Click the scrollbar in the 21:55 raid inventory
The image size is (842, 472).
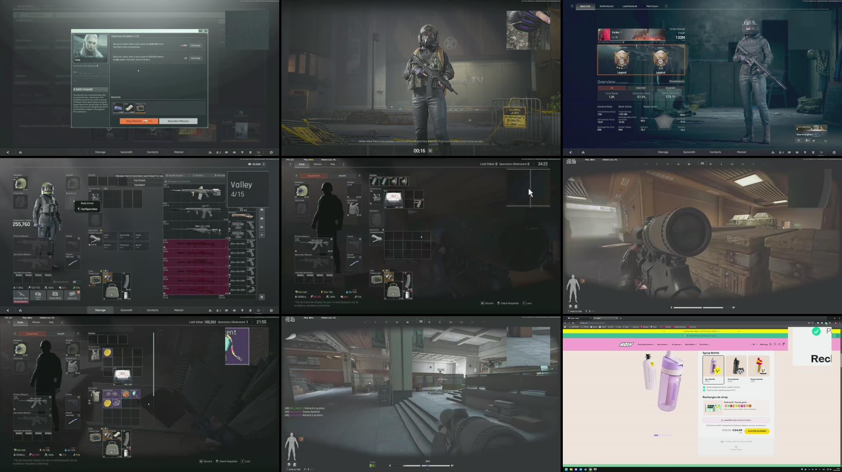pyautogui.click(x=153, y=364)
